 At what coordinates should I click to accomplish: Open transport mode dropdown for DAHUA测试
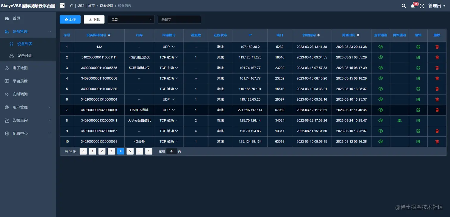click(169, 110)
